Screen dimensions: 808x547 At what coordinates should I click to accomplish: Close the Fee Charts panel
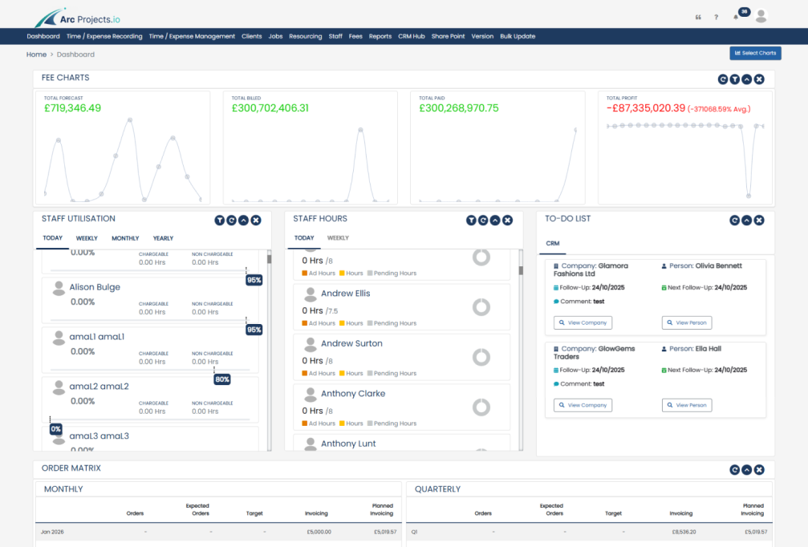pyautogui.click(x=759, y=79)
